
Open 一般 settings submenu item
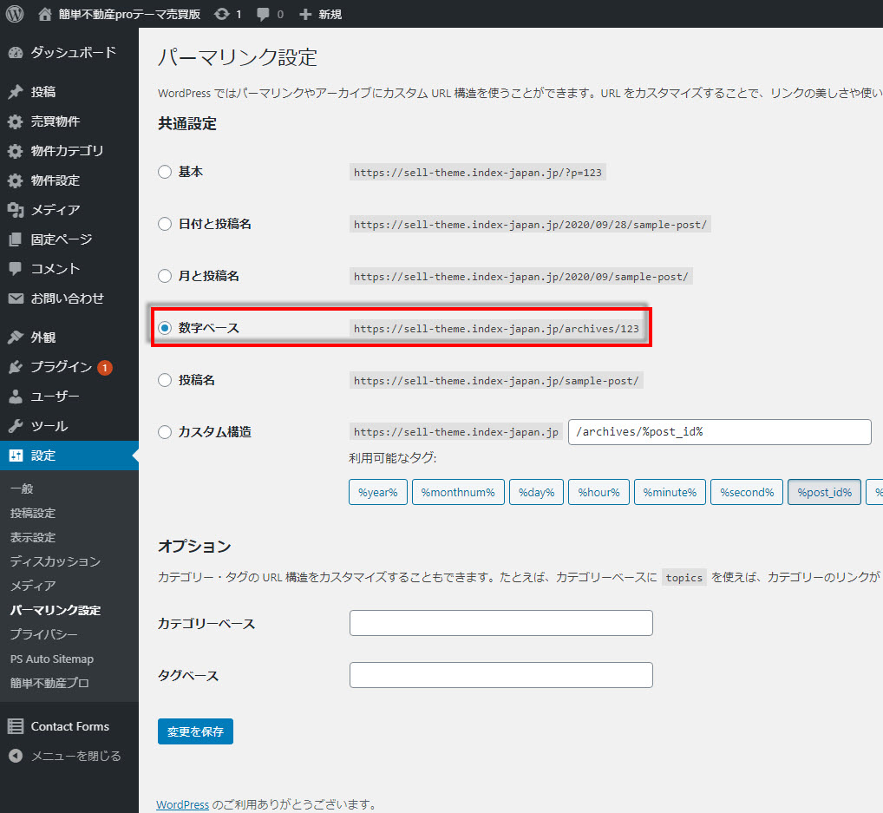[22, 488]
